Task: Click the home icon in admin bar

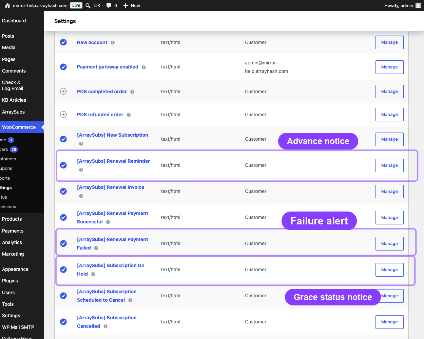Action: pos(7,5)
